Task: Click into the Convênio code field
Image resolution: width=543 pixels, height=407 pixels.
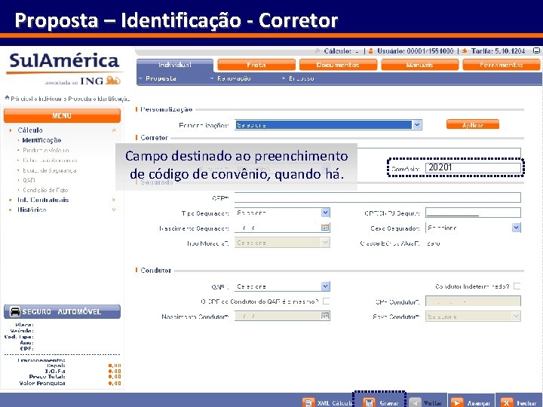Action: point(473,168)
